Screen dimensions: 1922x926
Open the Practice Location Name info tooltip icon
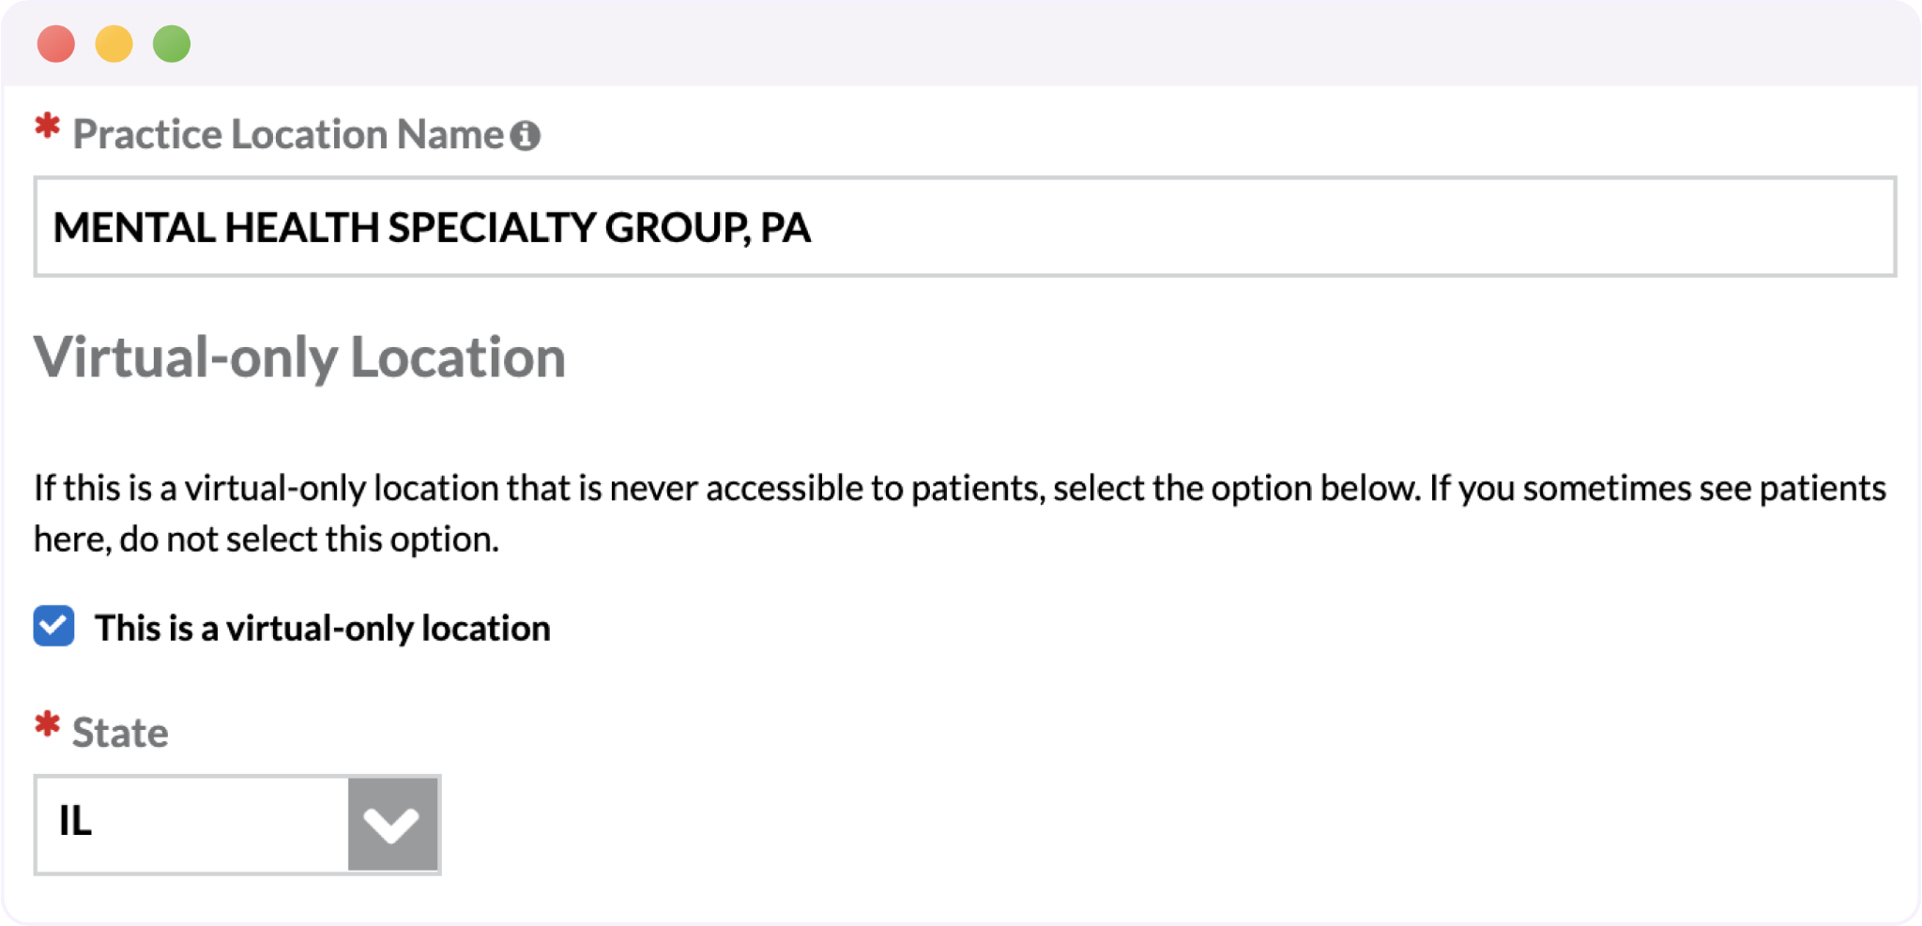tap(526, 136)
